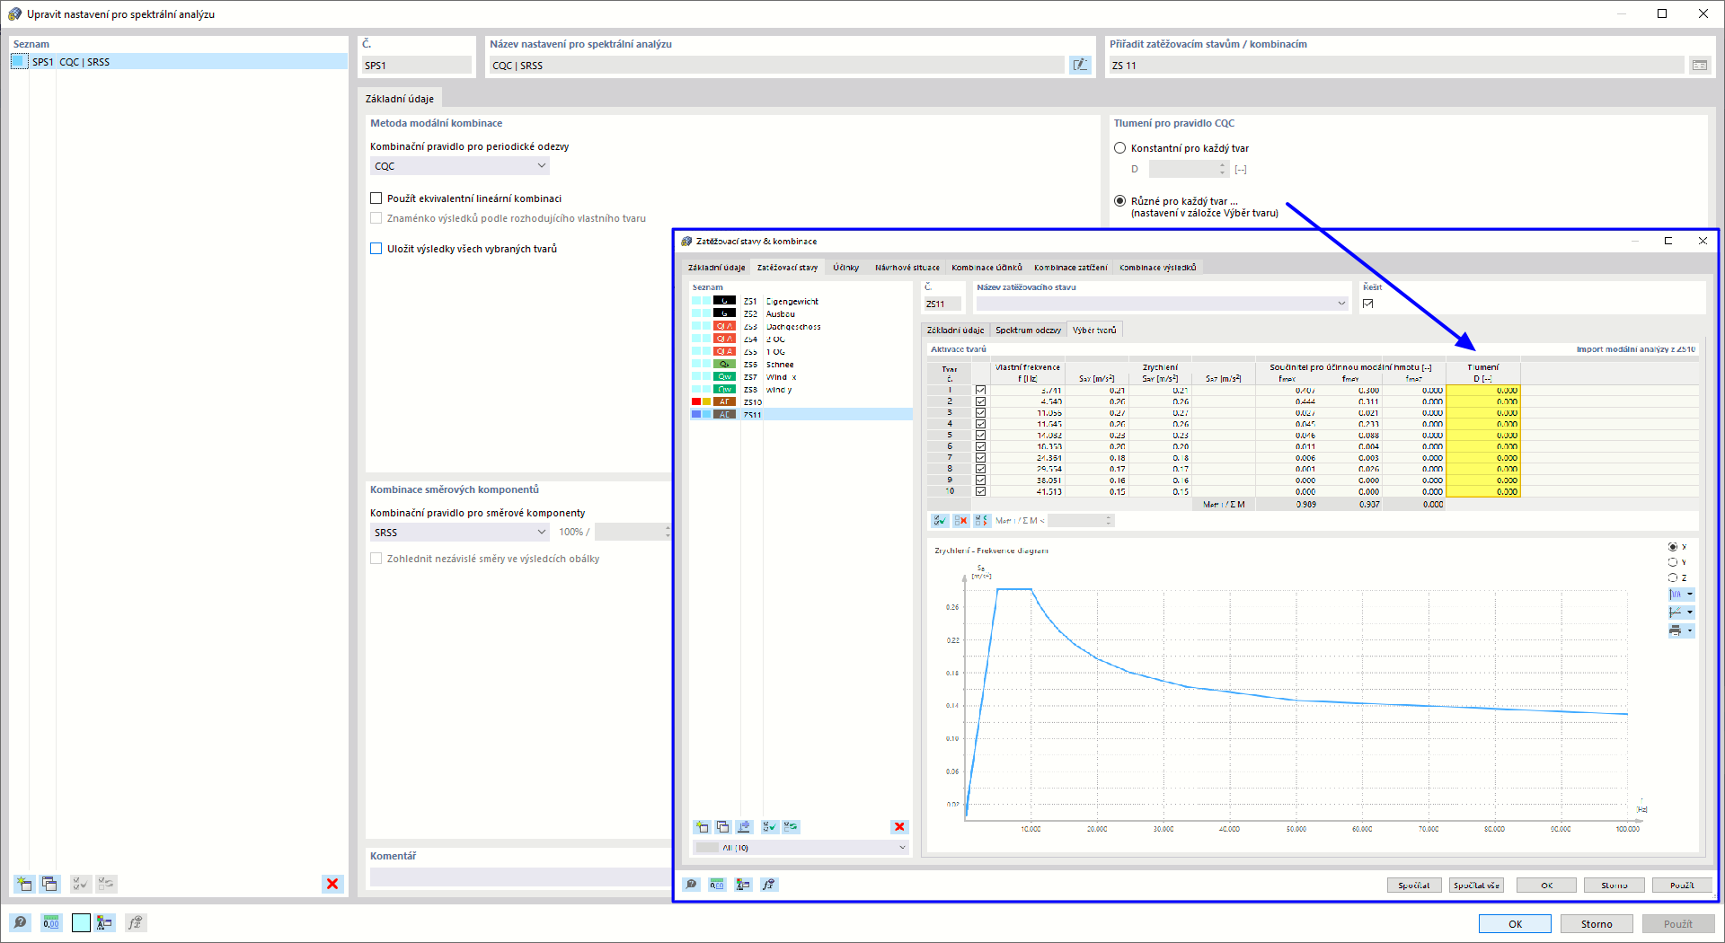
Task: Select 'Různé pro každý tvar' damping option
Action: click(x=1120, y=201)
